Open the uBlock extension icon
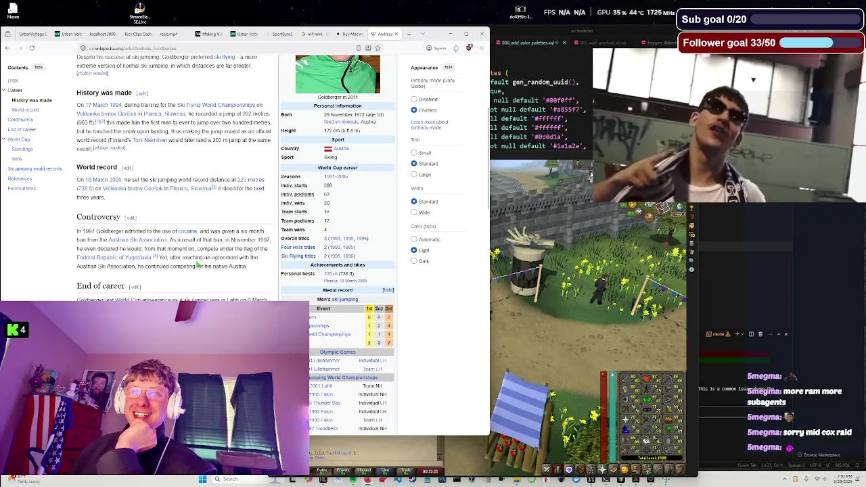Viewport: 866px width, 487px height. click(x=469, y=48)
